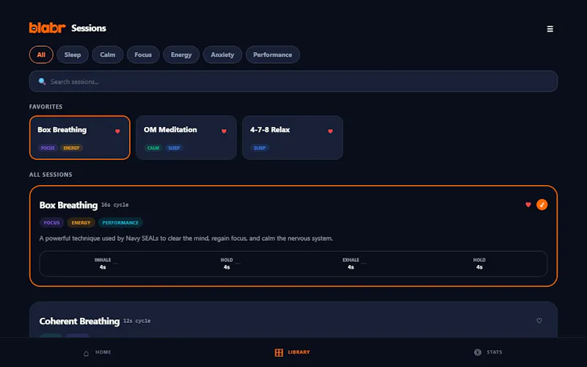The height and width of the screenshot is (367, 587).
Task: Click the Library grid icon
Action: pyautogui.click(x=279, y=352)
